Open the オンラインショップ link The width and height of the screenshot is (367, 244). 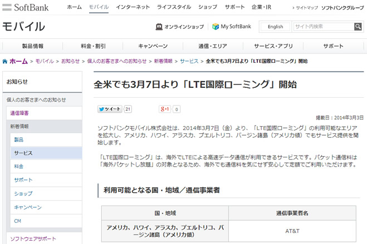point(180,27)
